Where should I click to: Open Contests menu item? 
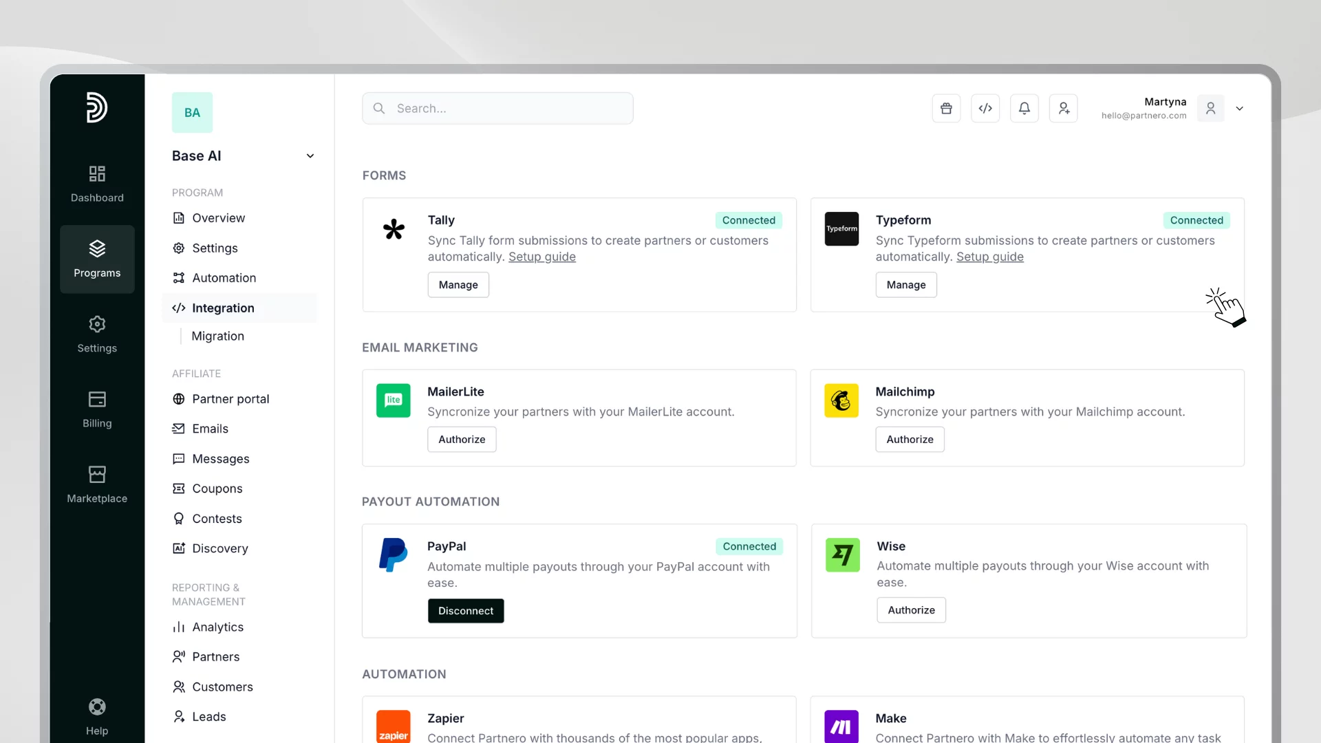[x=239, y=519]
